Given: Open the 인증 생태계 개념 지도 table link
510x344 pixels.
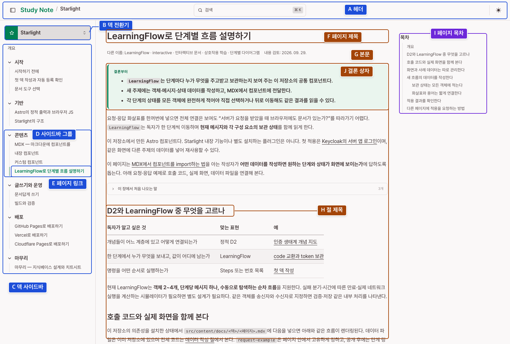Looking at the screenshot, I should pyautogui.click(x=295, y=242).
